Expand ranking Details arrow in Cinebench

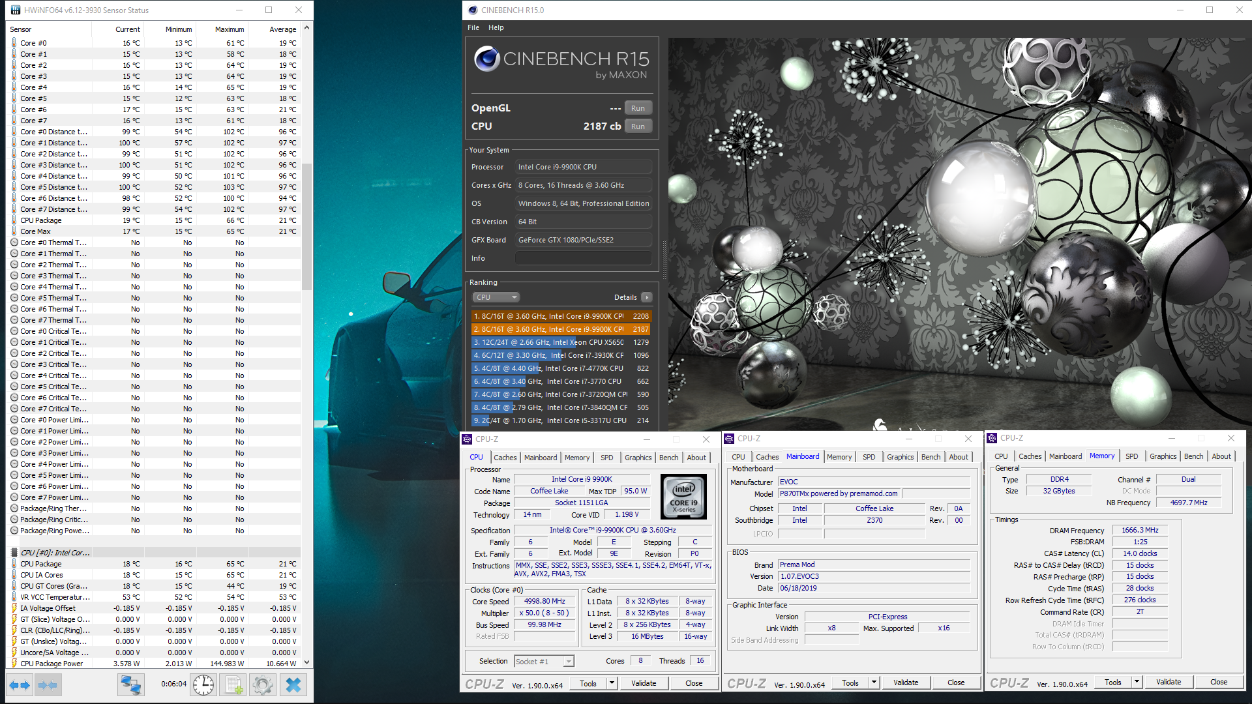coord(646,297)
